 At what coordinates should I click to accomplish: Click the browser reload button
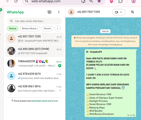tap(16, 1)
